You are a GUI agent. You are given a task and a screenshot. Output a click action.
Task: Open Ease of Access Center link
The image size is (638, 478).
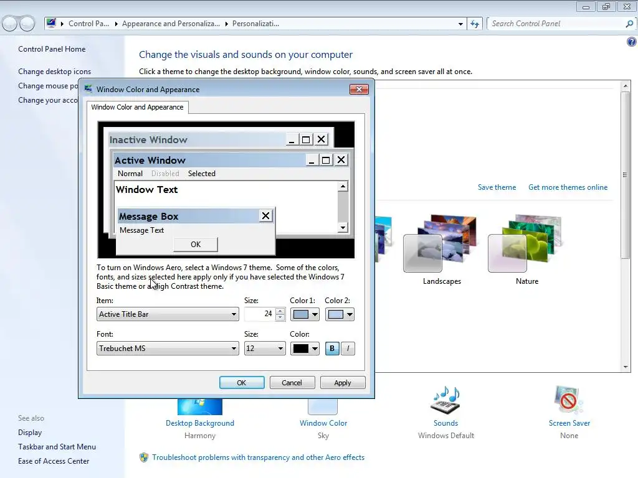click(x=54, y=461)
